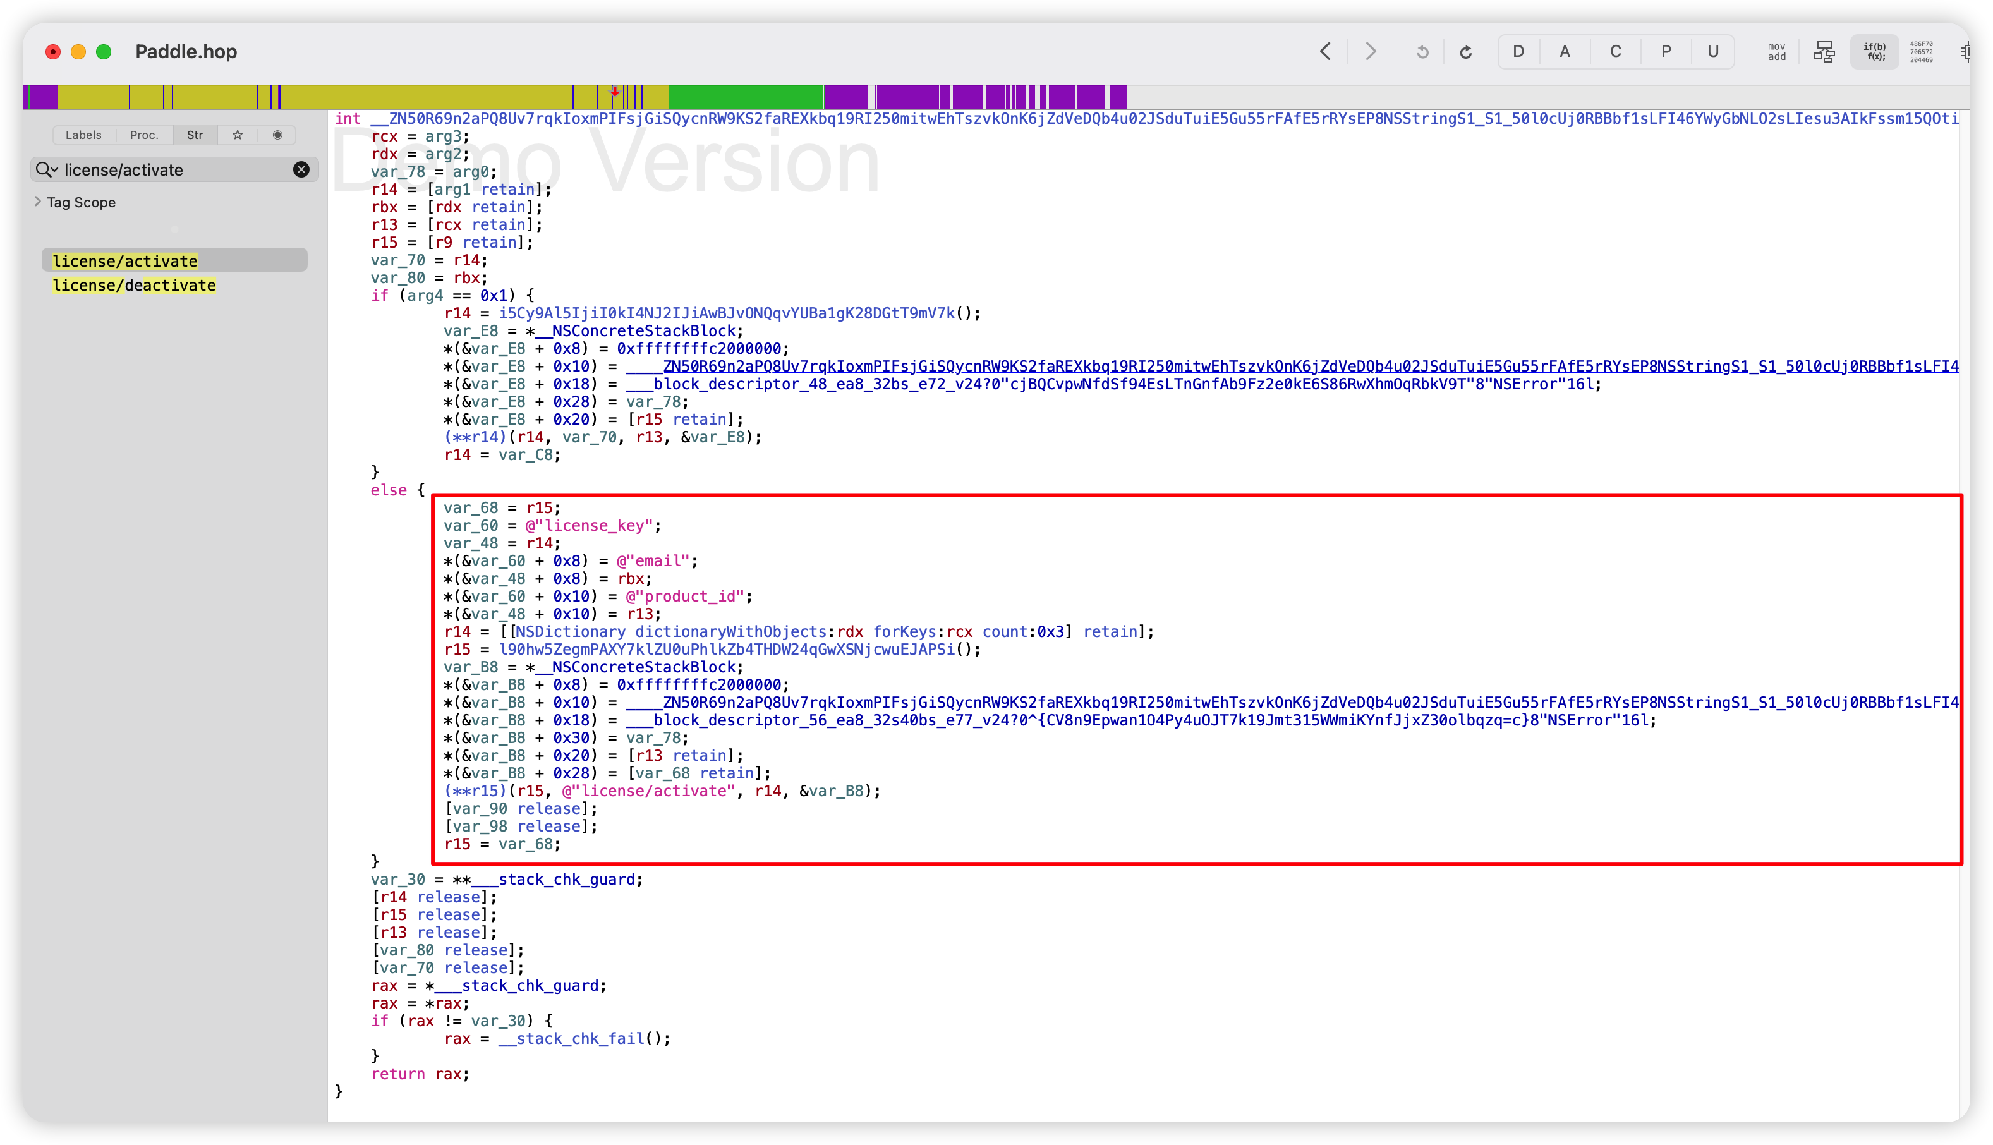This screenshot has width=1993, height=1145.
Task: Switch to the Labels tab
Action: pyautogui.click(x=83, y=135)
